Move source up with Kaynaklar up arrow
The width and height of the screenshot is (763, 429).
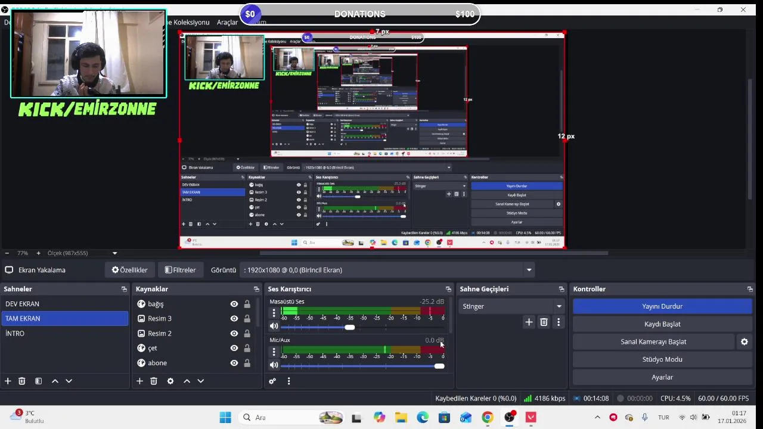click(187, 381)
